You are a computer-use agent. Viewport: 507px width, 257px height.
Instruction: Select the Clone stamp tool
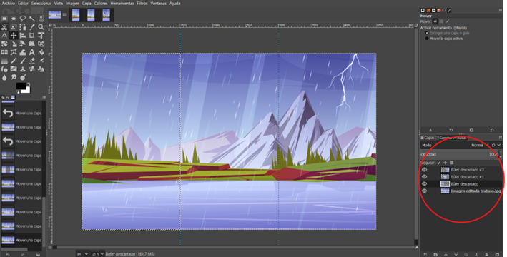point(23,69)
